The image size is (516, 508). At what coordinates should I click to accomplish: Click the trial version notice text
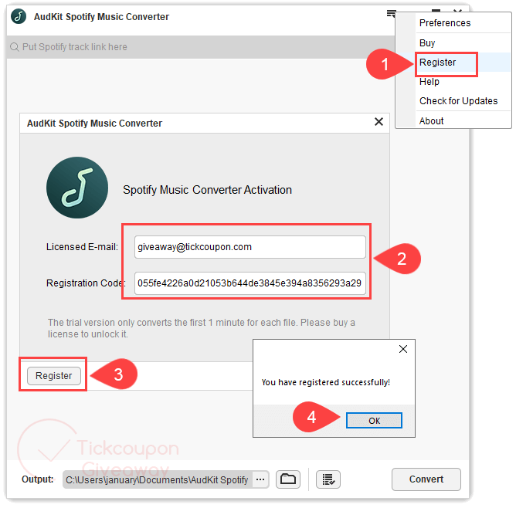coord(202,328)
